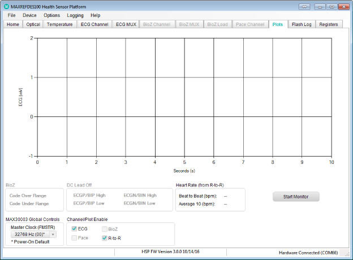
Task: Click the ECGN/BIN High indicator
Action: pyautogui.click(x=140, y=195)
